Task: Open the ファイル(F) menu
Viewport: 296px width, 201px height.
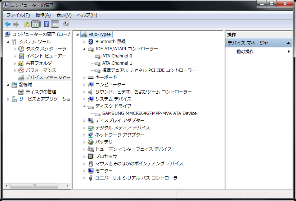Action: (x=18, y=15)
